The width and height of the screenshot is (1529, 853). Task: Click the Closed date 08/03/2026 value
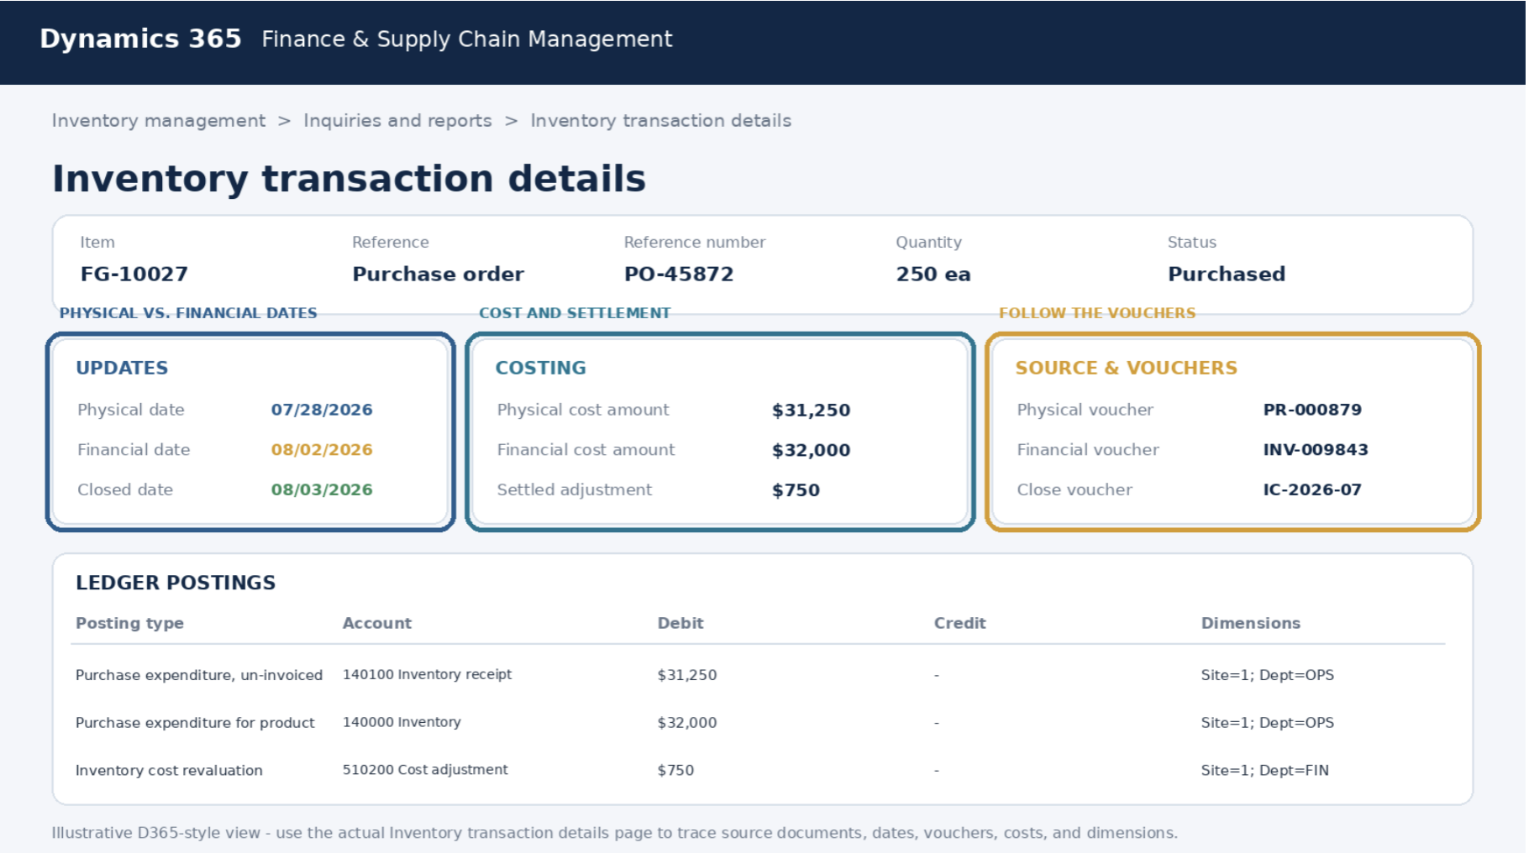click(322, 489)
